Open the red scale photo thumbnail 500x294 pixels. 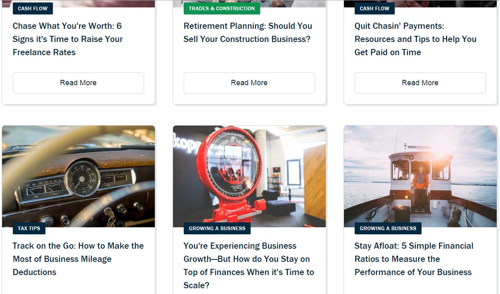(x=249, y=176)
